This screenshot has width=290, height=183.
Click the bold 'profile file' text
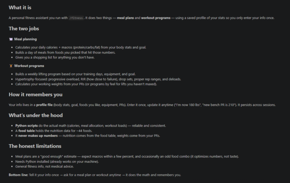pos(44,105)
